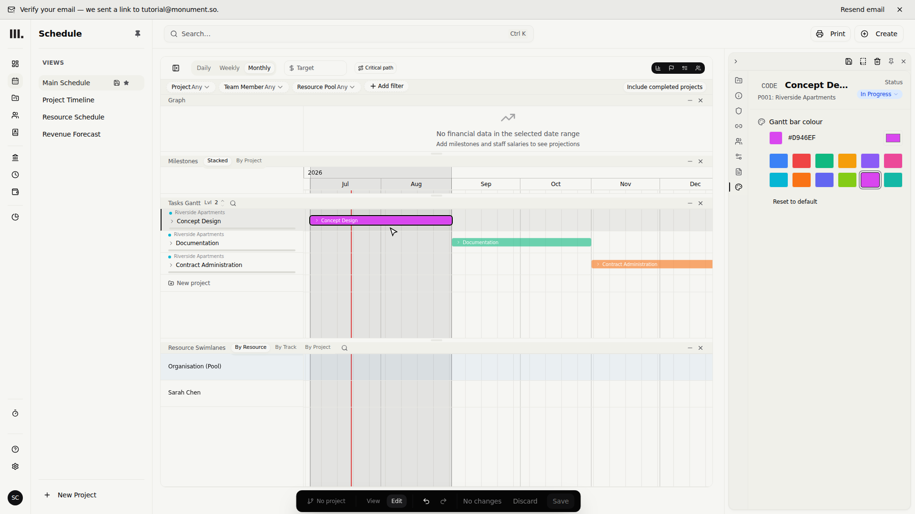Click Reset to default

coord(795,202)
